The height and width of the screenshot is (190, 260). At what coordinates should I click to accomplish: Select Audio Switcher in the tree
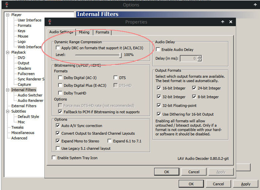pyautogui.click(x=30, y=95)
